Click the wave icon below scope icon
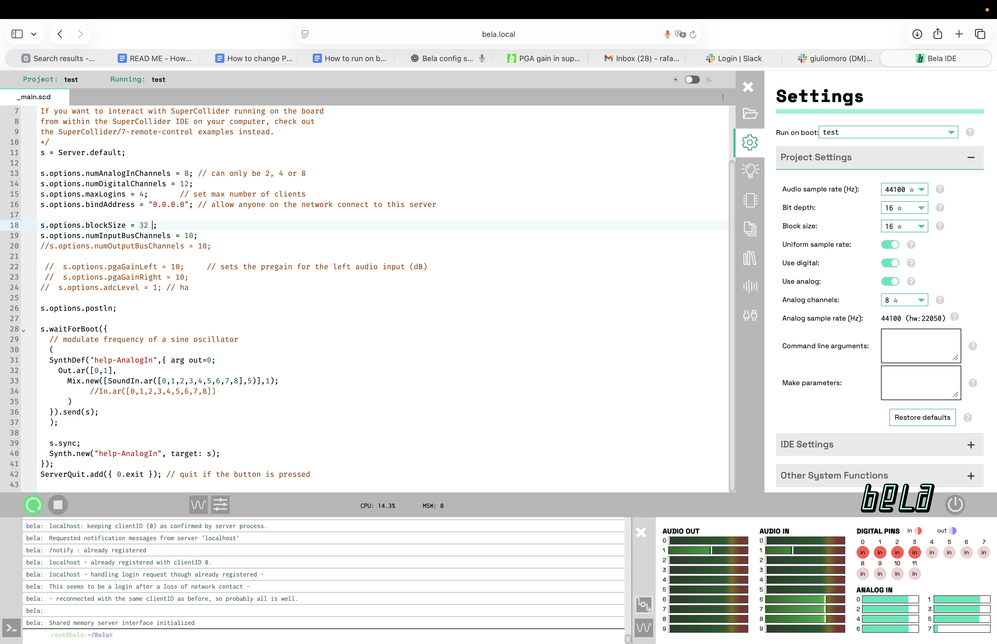The image size is (997, 644). click(x=644, y=627)
